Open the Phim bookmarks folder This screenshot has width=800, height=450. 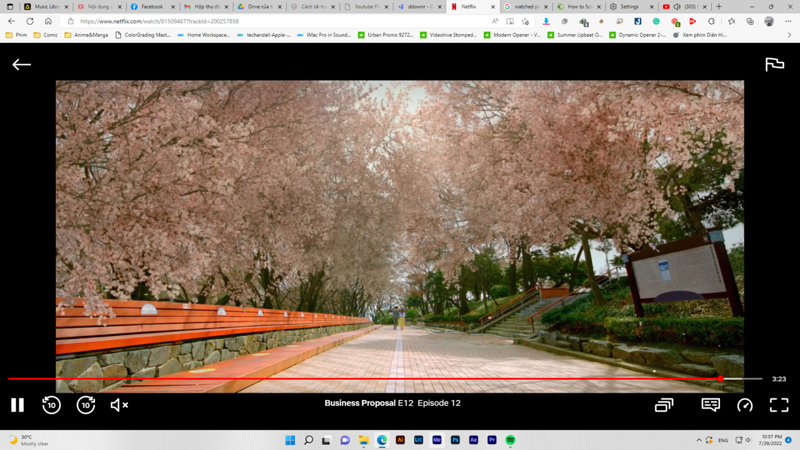16,35
